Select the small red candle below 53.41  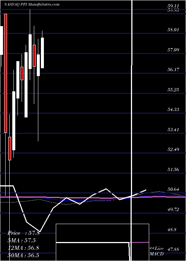point(10,148)
